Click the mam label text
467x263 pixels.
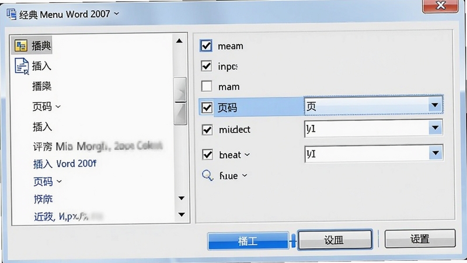click(229, 86)
